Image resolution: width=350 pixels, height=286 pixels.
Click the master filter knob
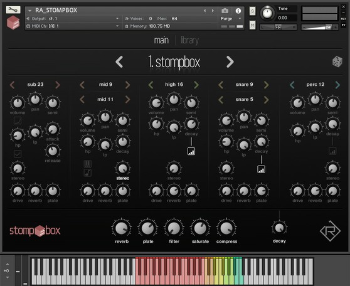click(x=174, y=228)
